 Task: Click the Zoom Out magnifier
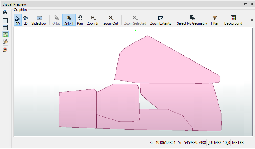(111, 20)
